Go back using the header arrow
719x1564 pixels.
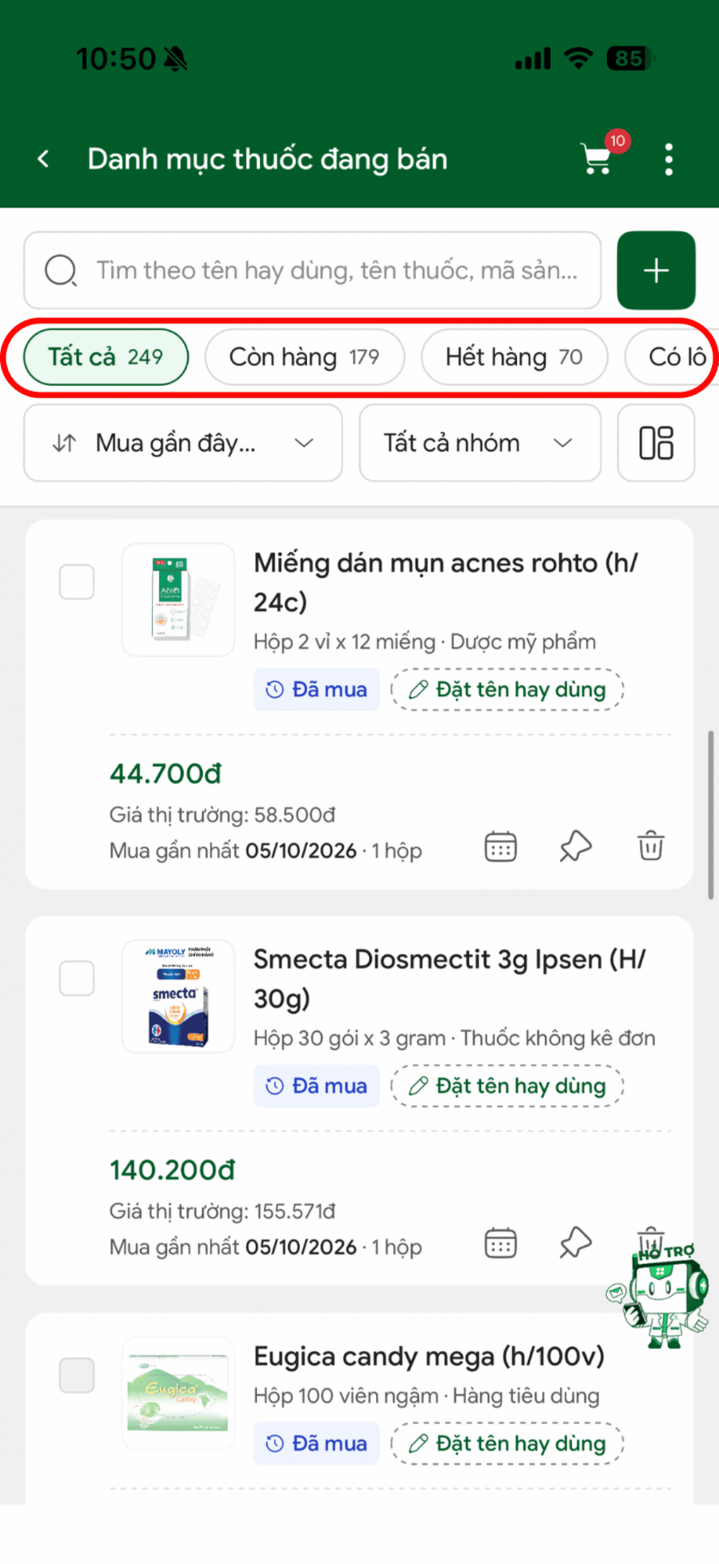coord(44,159)
